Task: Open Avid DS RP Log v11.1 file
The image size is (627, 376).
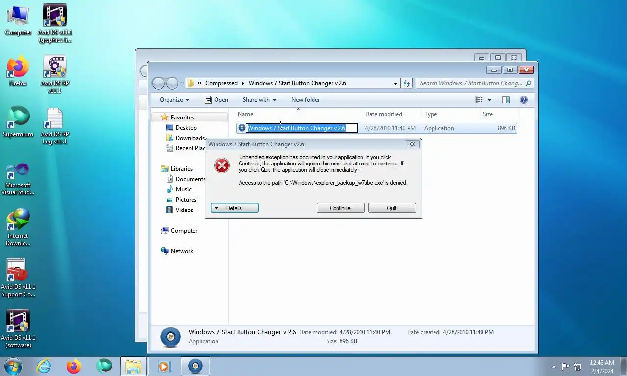Action: click(x=55, y=126)
